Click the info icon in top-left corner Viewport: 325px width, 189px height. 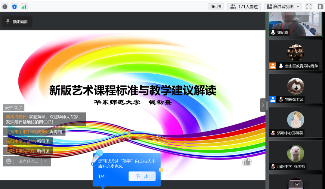pyautogui.click(x=5, y=6)
